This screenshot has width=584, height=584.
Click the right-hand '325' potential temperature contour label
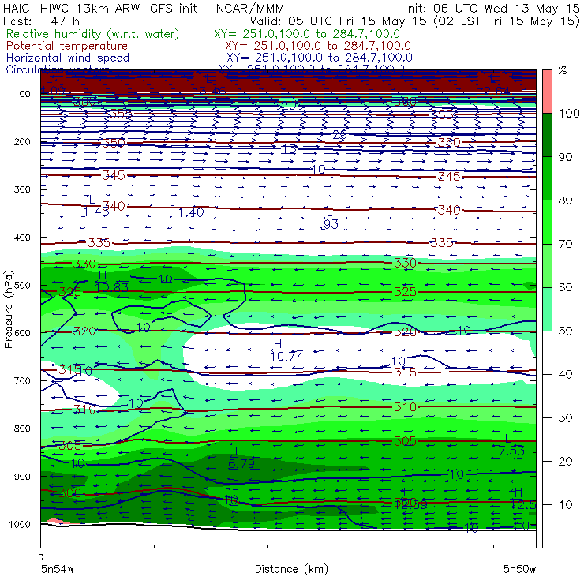click(405, 292)
